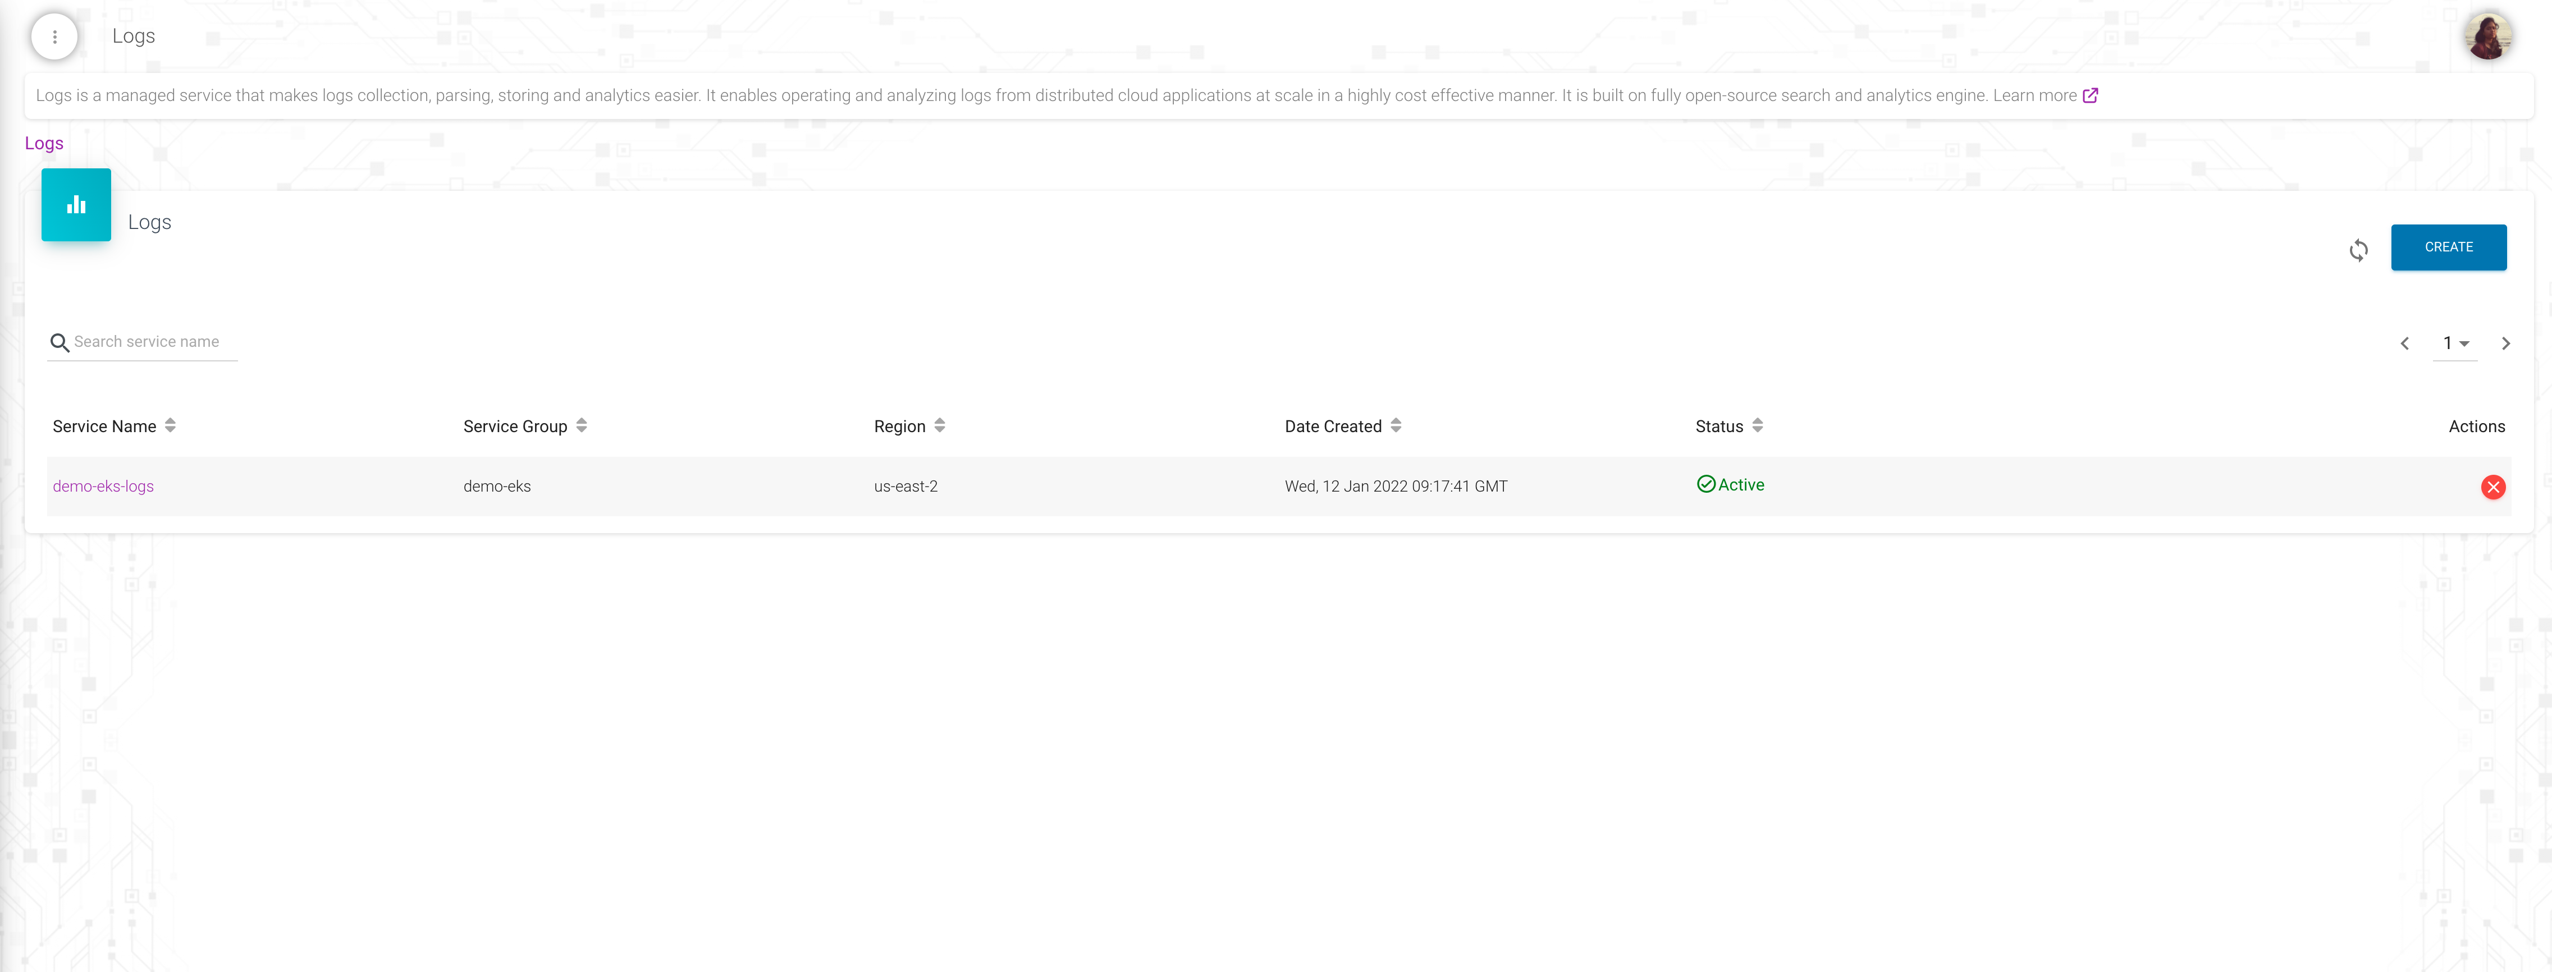
Task: Focus the Search service name field
Action: point(154,342)
